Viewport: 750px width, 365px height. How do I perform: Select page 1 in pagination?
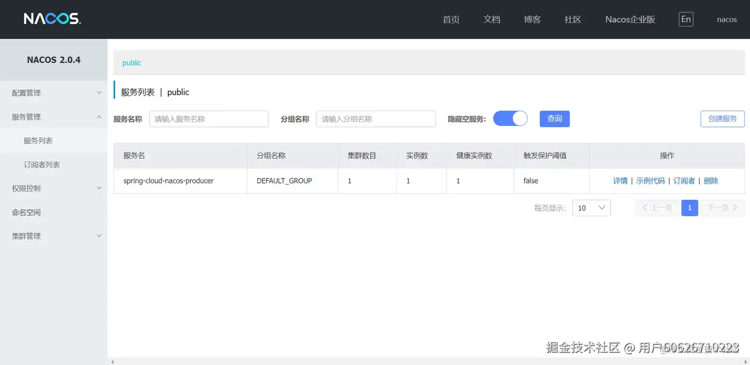pyautogui.click(x=689, y=208)
